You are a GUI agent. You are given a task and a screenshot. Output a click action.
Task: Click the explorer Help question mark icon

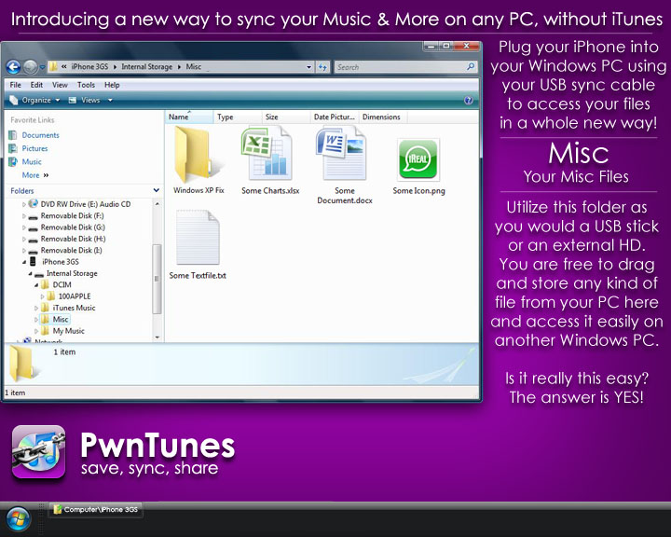(x=468, y=100)
